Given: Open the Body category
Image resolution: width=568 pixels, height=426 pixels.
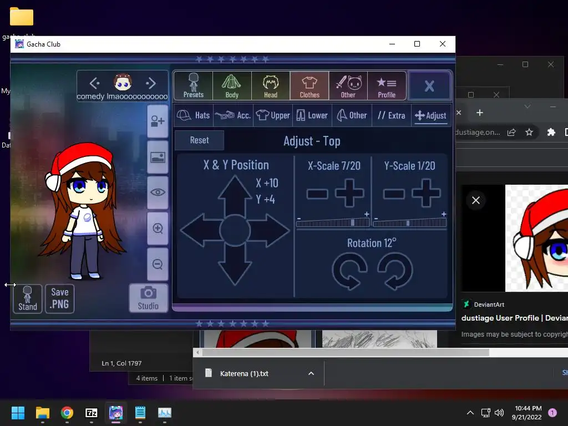Looking at the screenshot, I should 232,85.
